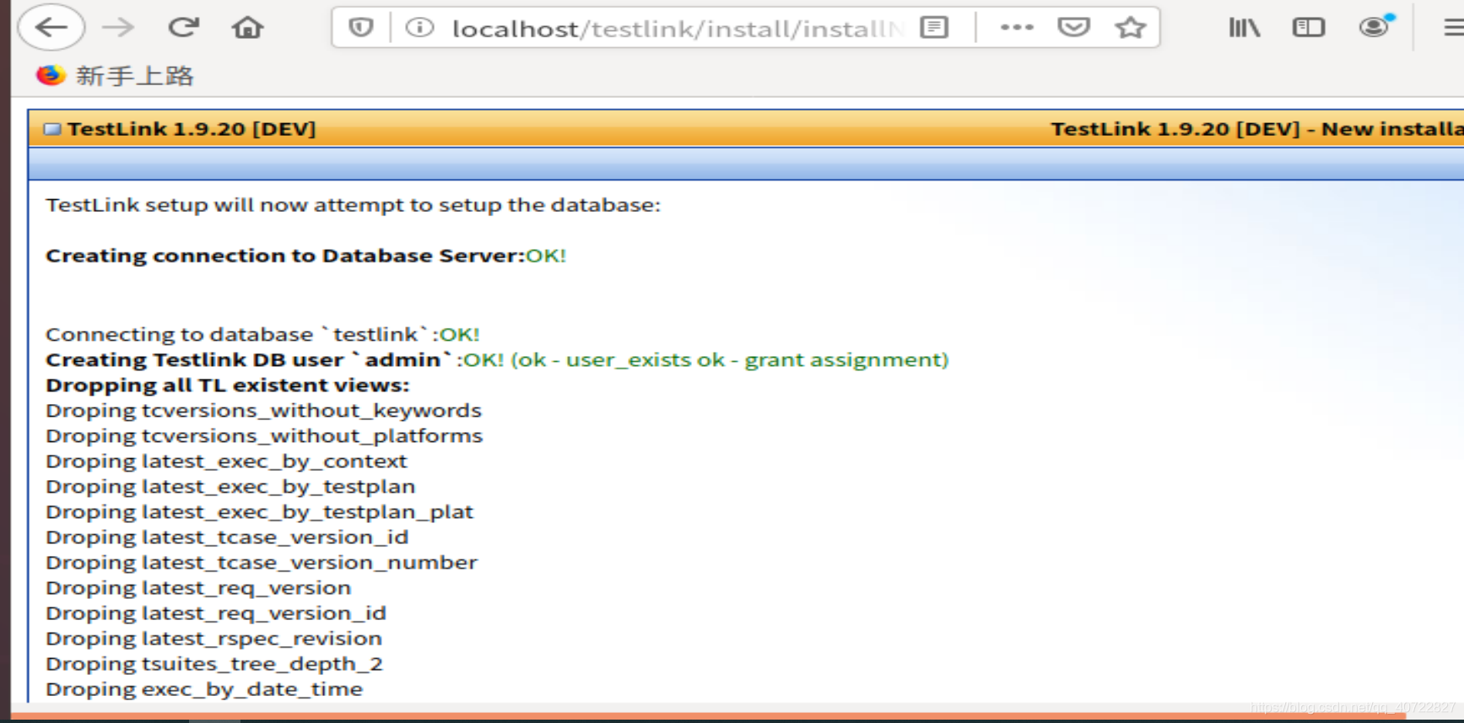This screenshot has height=723, width=1464.
Task: Show site information icon in address bar
Action: (419, 28)
